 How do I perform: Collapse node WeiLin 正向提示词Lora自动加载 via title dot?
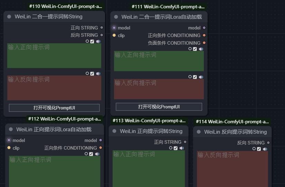pos(11,129)
